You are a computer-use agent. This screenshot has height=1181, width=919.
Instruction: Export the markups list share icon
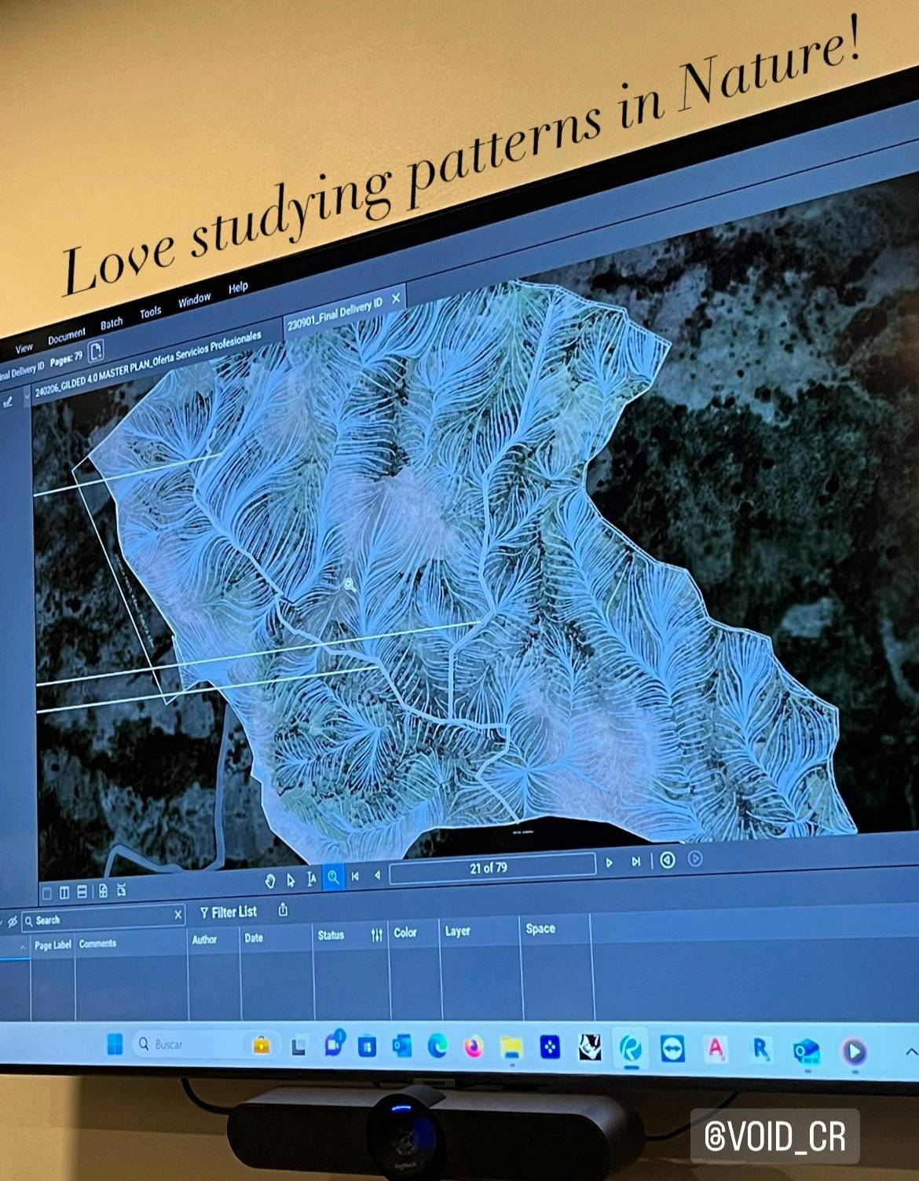pyautogui.click(x=283, y=910)
